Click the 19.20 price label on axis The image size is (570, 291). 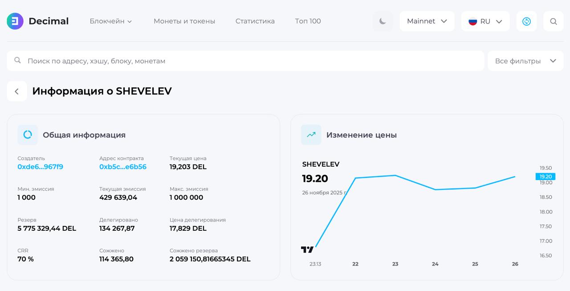point(546,176)
